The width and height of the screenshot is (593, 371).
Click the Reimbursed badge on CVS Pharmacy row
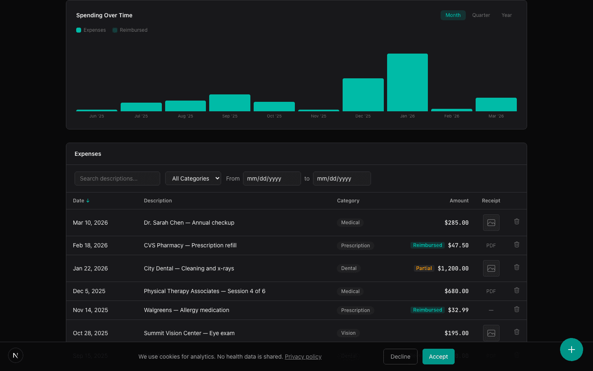tap(427, 245)
